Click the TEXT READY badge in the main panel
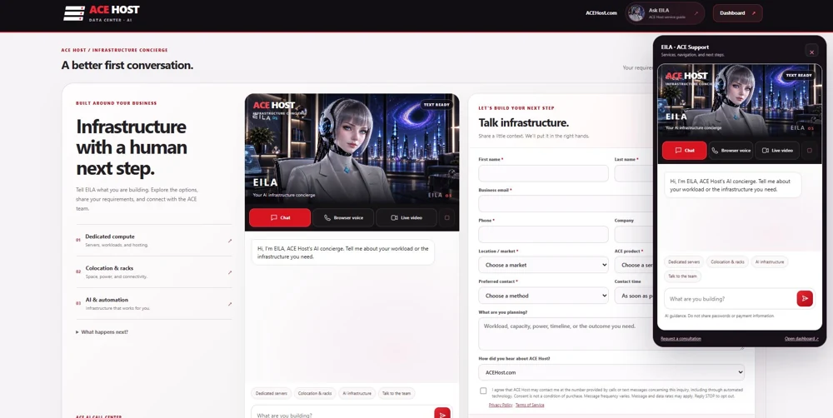The image size is (833, 418). 437,105
